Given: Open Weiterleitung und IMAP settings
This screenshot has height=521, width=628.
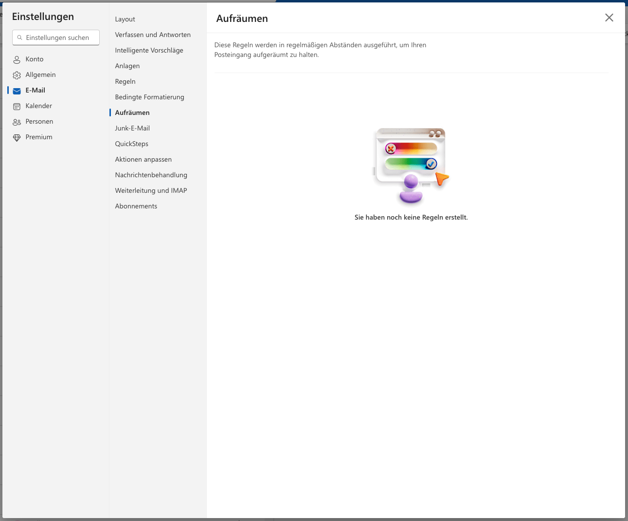Looking at the screenshot, I should (x=151, y=190).
